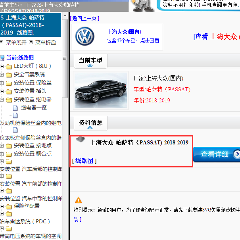
Task: Expand the LED大灯 (8IU) tree node
Action: [2, 66]
